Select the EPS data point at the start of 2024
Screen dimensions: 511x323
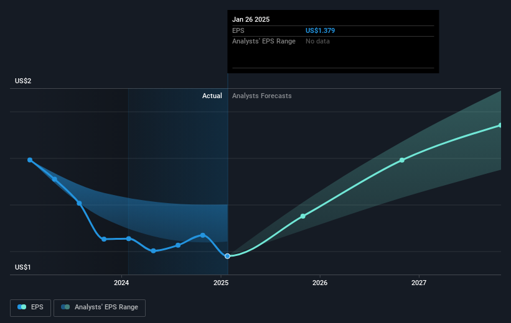[x=129, y=239]
